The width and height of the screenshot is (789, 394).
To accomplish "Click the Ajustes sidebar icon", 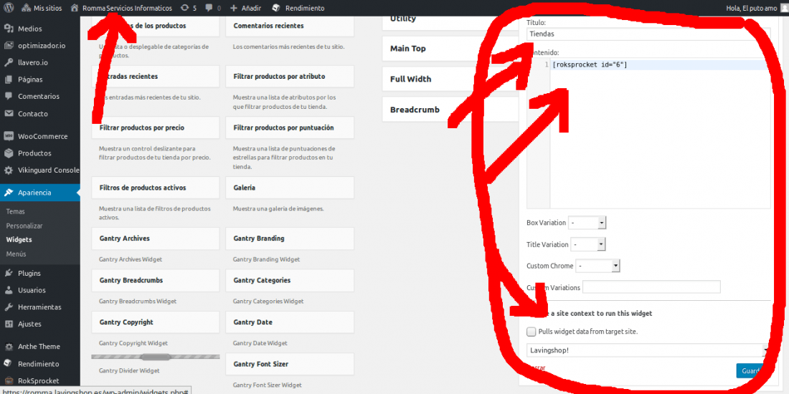I will (x=9, y=324).
